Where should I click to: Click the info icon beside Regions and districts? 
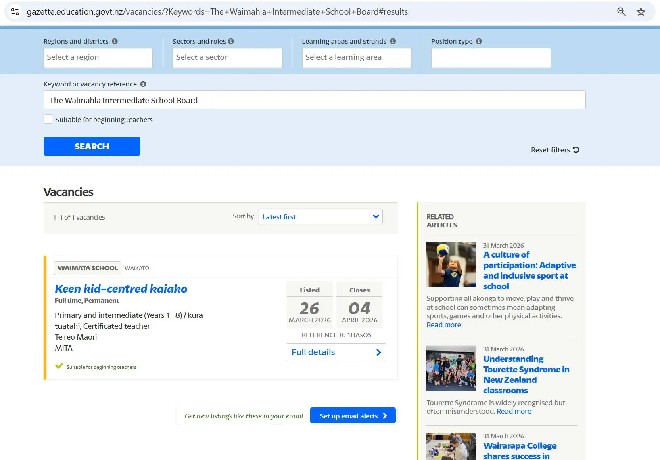pos(115,41)
